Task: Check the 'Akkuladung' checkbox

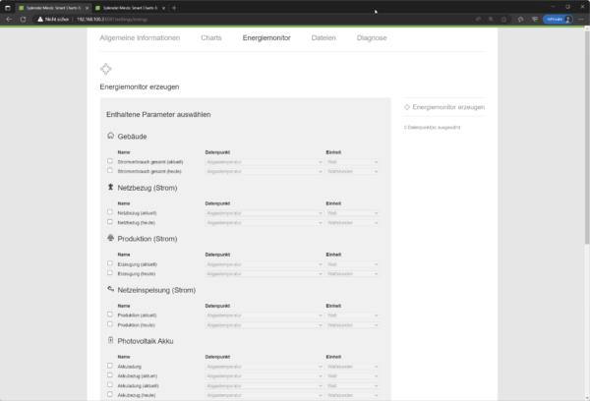Action: coord(110,366)
